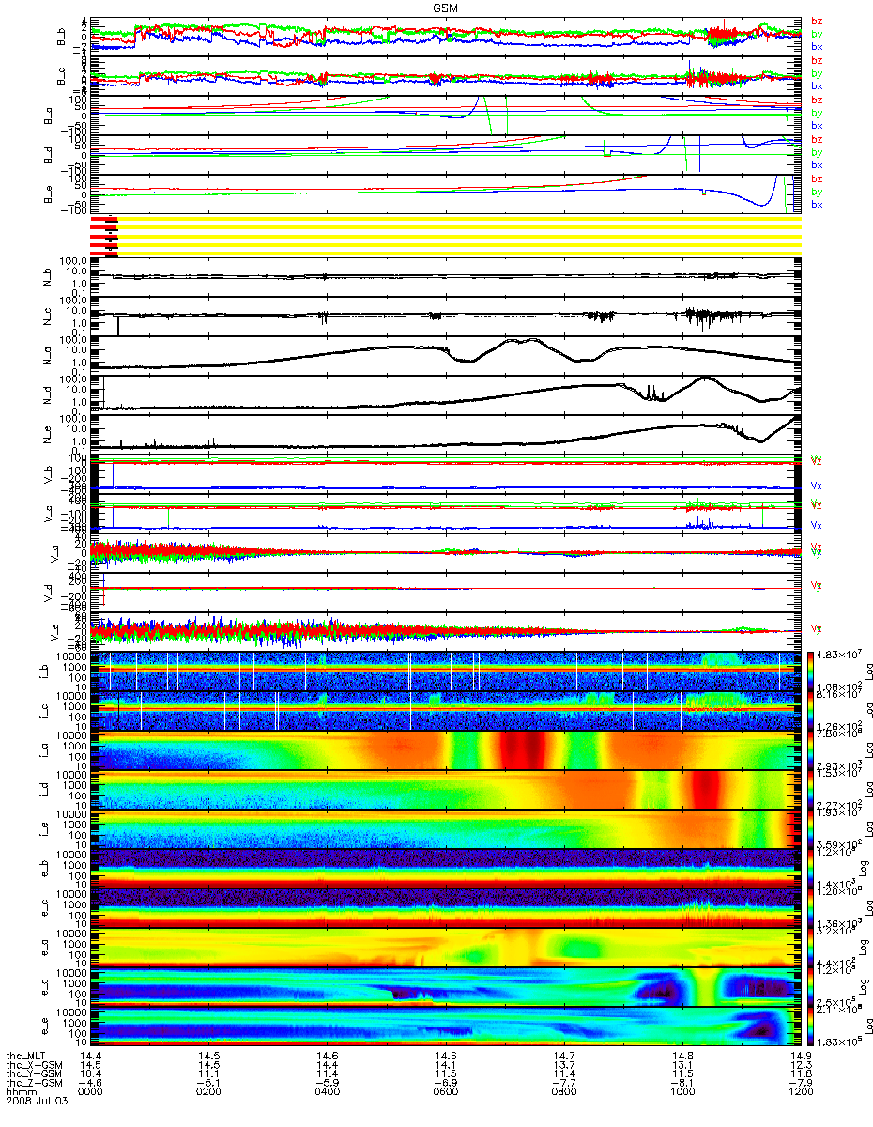The height and width of the screenshot is (1127, 873).
Task: Click the Vx legend of the V_b panel
Action: [x=817, y=486]
